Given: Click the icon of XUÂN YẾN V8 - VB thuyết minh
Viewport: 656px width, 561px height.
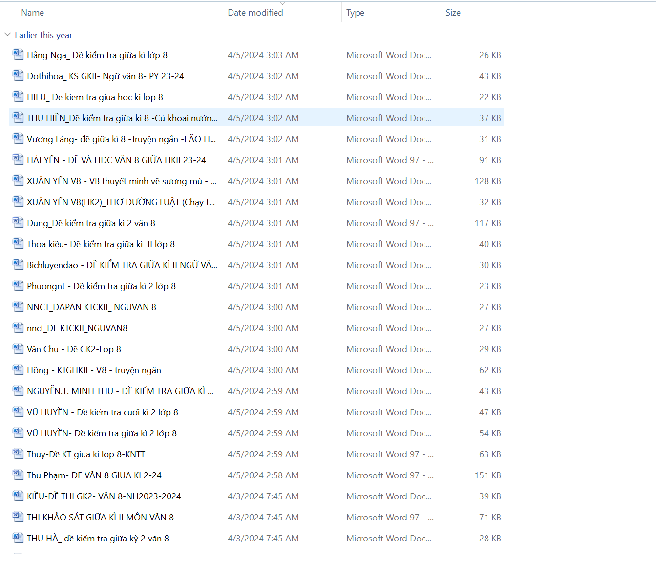Looking at the screenshot, I should click(x=18, y=180).
